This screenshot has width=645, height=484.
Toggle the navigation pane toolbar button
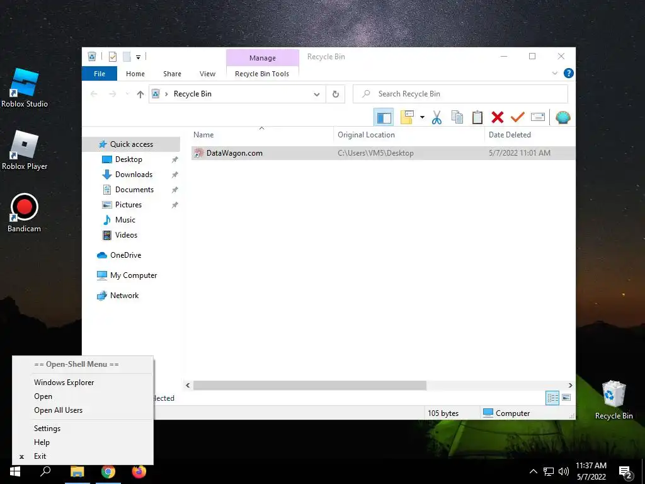(x=384, y=118)
